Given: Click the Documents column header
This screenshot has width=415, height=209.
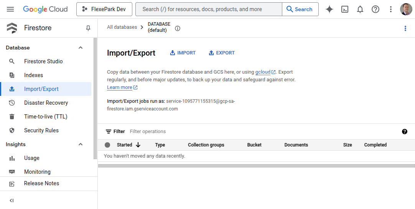Looking at the screenshot, I should point(296,145).
